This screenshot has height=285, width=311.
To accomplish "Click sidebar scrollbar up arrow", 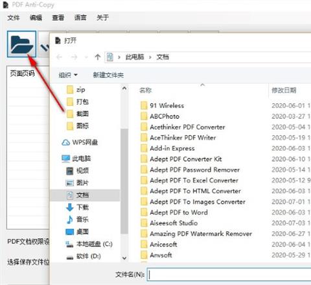I will coord(124,88).
